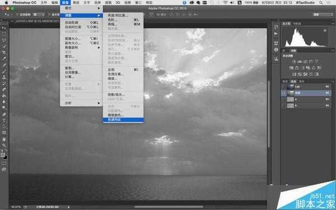Image resolution: width=336 pixels, height=210 pixels.
Task: Choose 色阶 from adjustments submenu
Action: 123,20
